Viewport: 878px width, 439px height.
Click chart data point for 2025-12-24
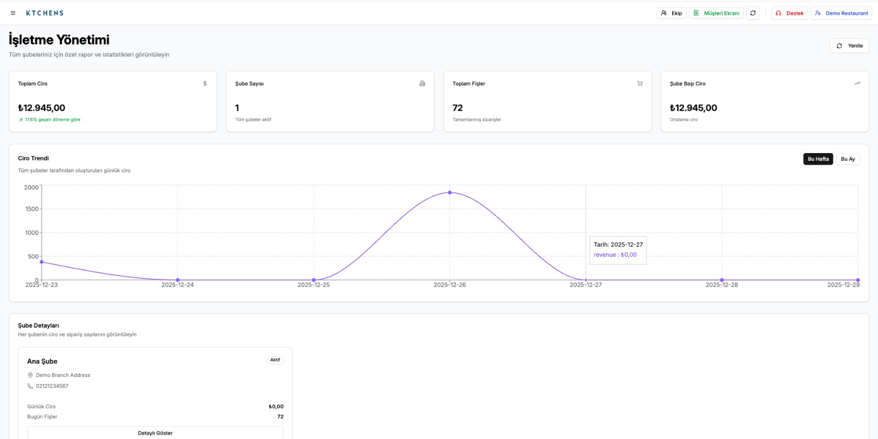click(178, 280)
